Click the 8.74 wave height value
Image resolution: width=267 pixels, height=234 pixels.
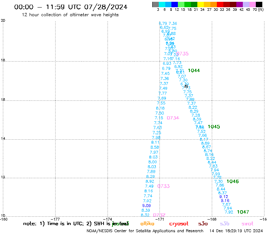click(x=208, y=151)
